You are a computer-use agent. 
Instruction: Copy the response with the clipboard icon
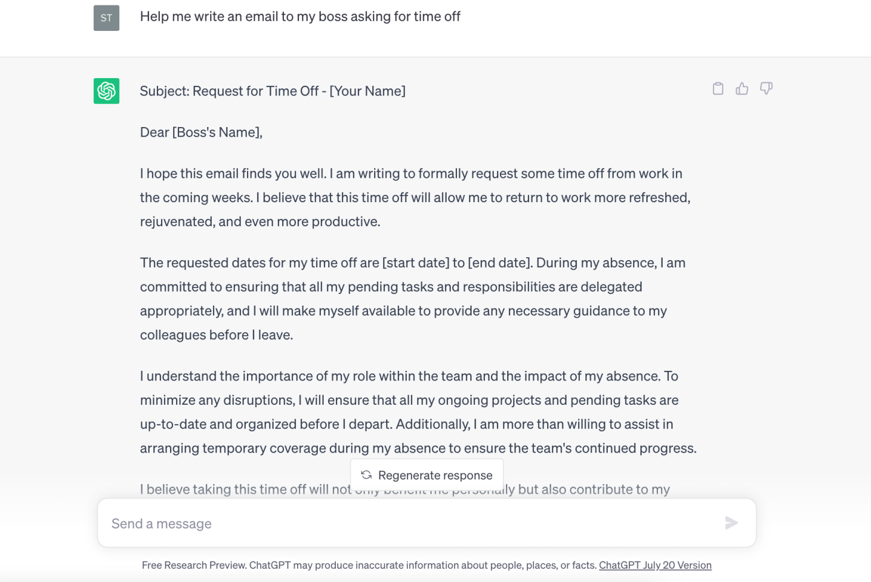pyautogui.click(x=718, y=89)
